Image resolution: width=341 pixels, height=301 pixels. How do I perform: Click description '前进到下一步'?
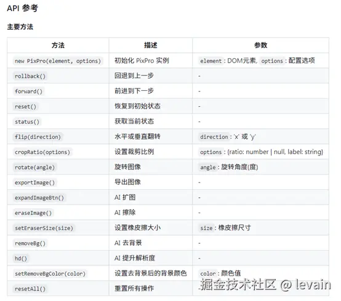click(134, 91)
